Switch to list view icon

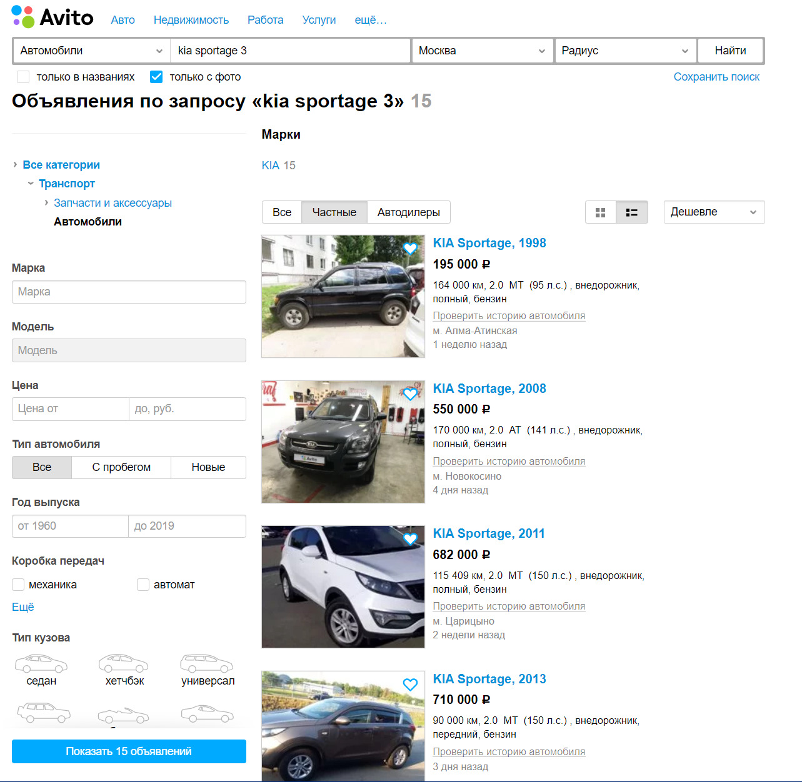pyautogui.click(x=632, y=212)
